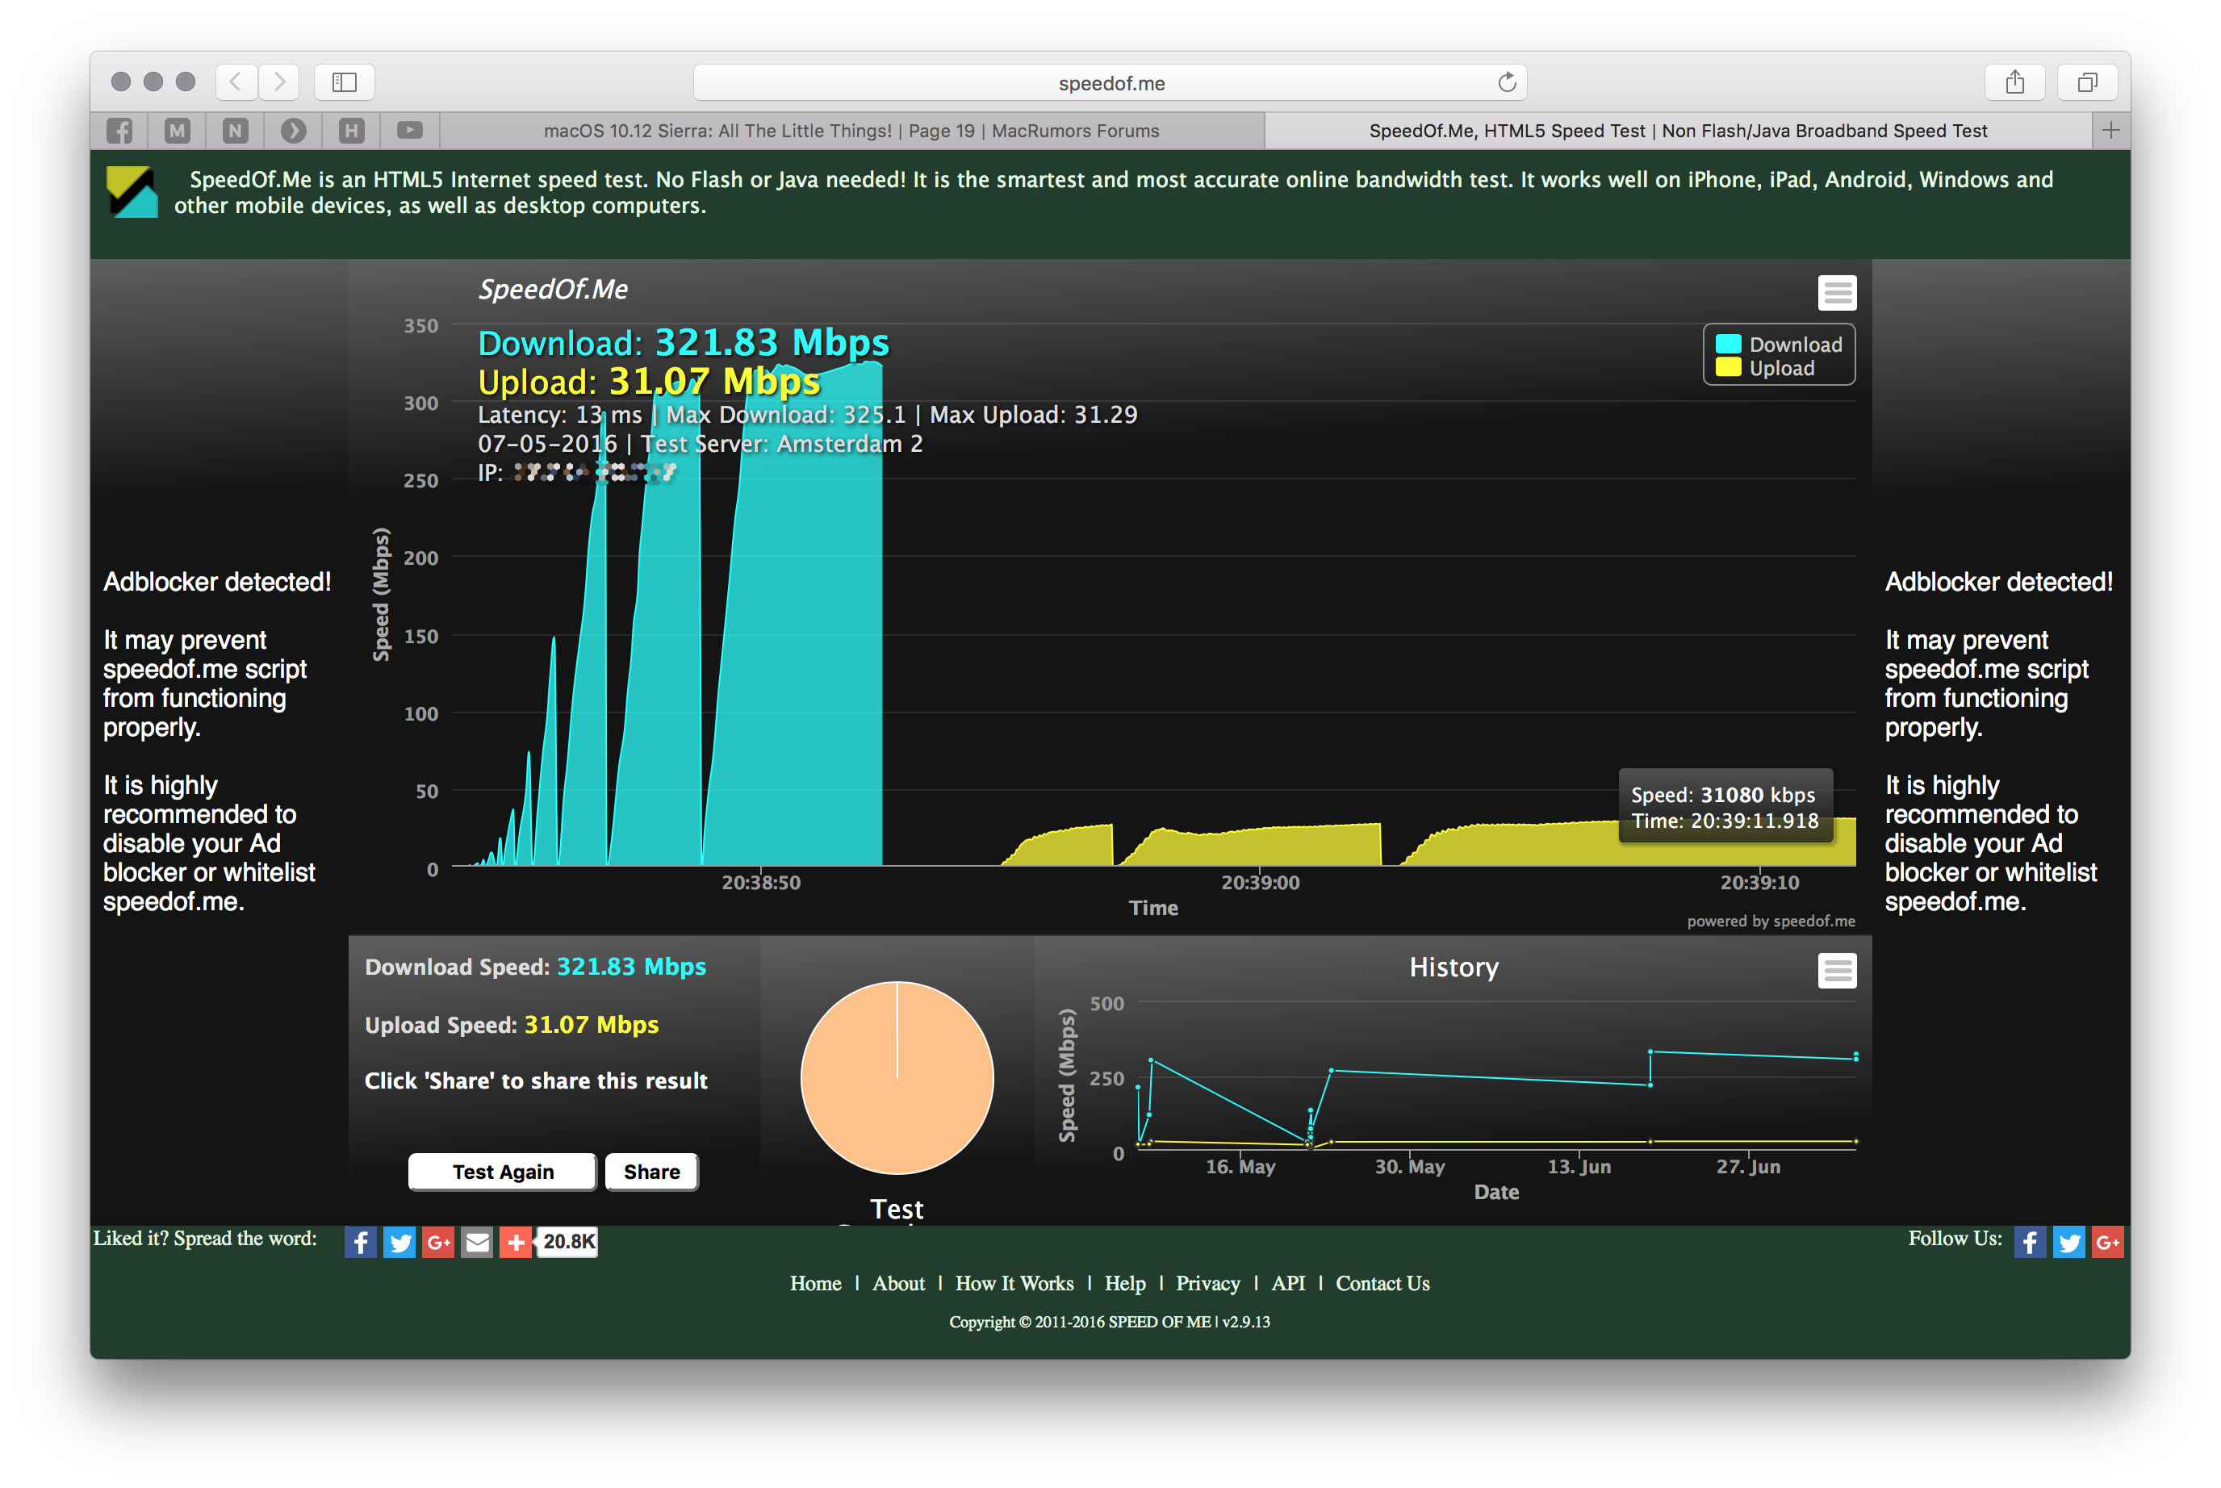Viewport: 2221px width, 1488px height.
Task: Reload the speedof.me page
Action: (x=1506, y=82)
